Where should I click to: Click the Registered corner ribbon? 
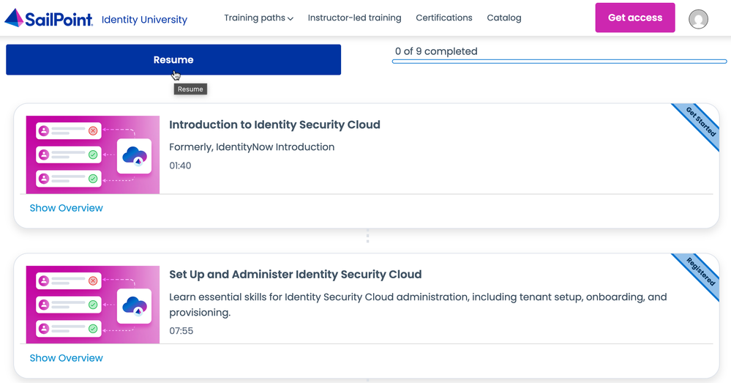tap(700, 272)
